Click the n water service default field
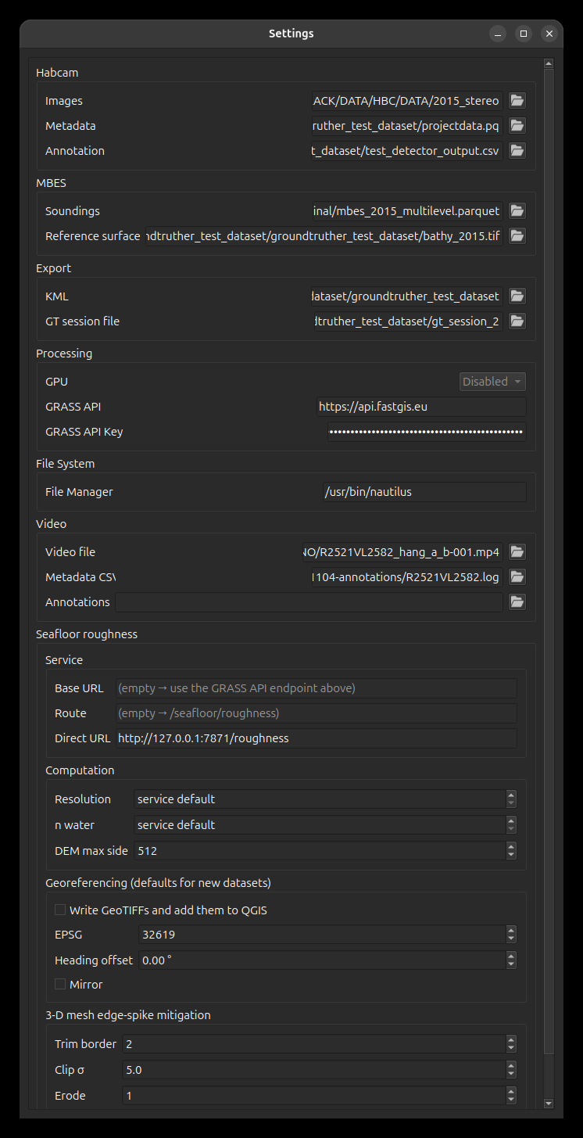The width and height of the screenshot is (583, 1138). [320, 825]
